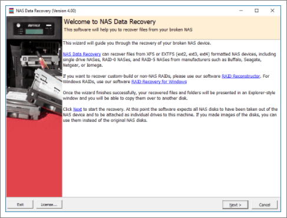Screen dimensions: 287x218
Task: Click the NAS Data Recovery title bar icon
Action: pyautogui.click(x=12, y=11)
